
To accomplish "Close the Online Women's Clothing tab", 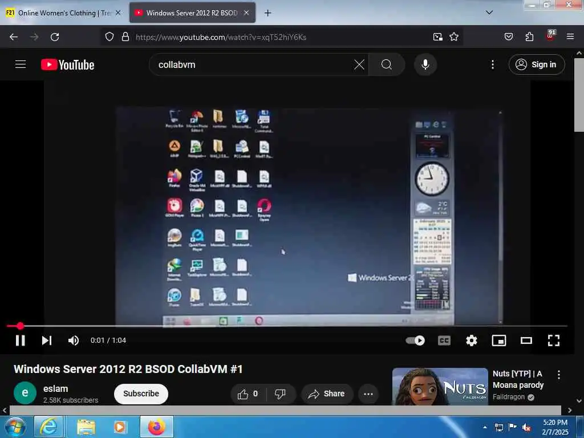I will coord(118,13).
